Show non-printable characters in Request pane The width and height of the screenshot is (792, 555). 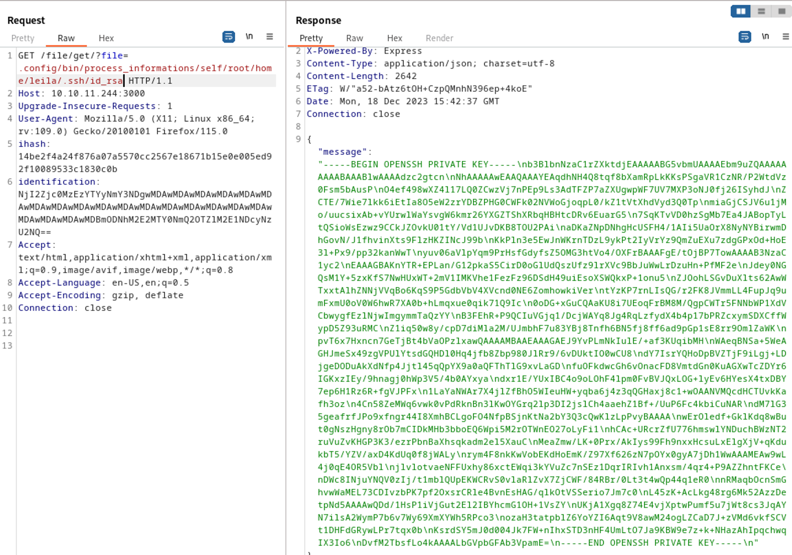(x=249, y=37)
